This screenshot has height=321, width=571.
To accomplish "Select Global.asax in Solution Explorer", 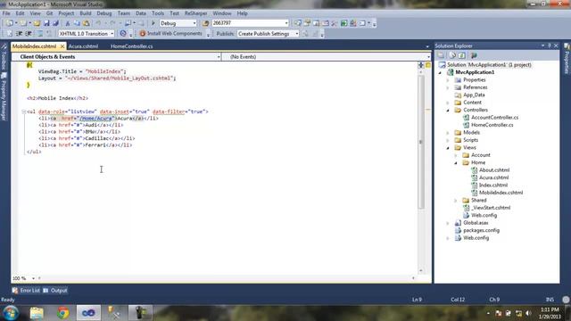I will 476,223.
